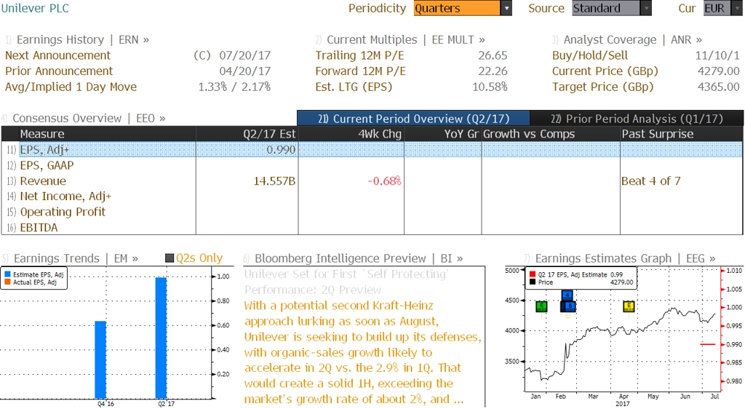Click the Standard source field
This screenshot has height=409, width=745.
pyautogui.click(x=606, y=8)
